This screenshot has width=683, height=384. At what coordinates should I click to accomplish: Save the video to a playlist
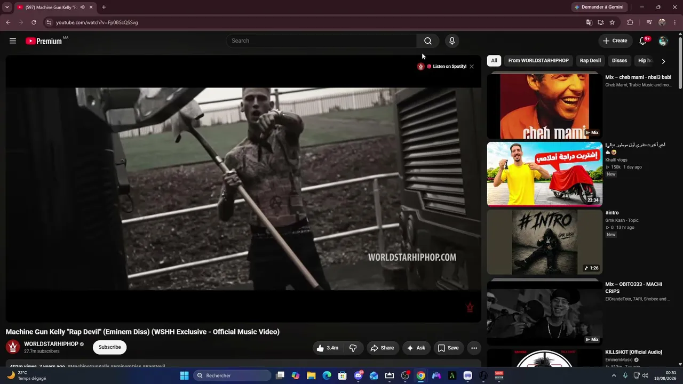tap(448, 348)
